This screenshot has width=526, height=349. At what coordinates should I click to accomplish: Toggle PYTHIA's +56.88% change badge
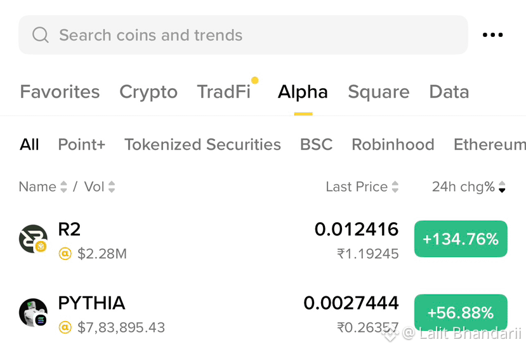461,312
